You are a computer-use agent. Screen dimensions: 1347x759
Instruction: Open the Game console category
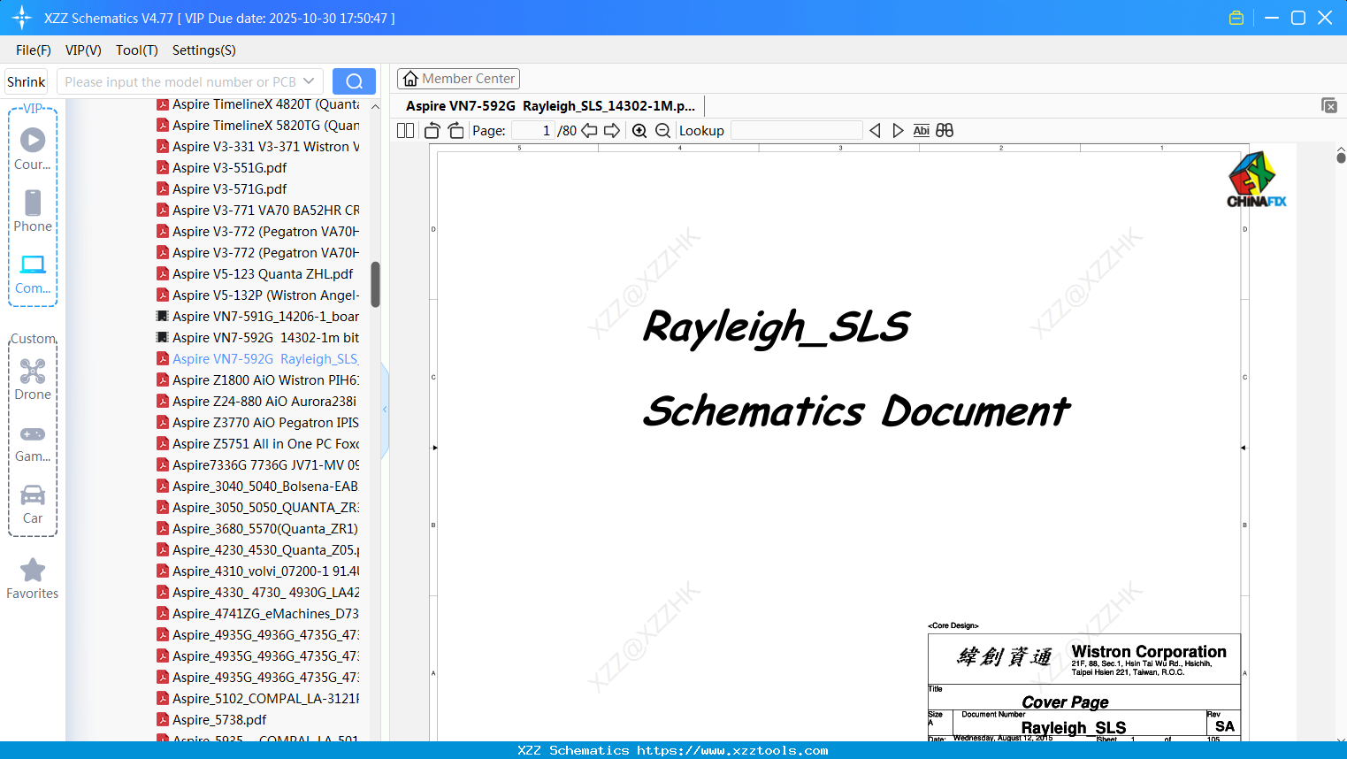click(x=33, y=443)
